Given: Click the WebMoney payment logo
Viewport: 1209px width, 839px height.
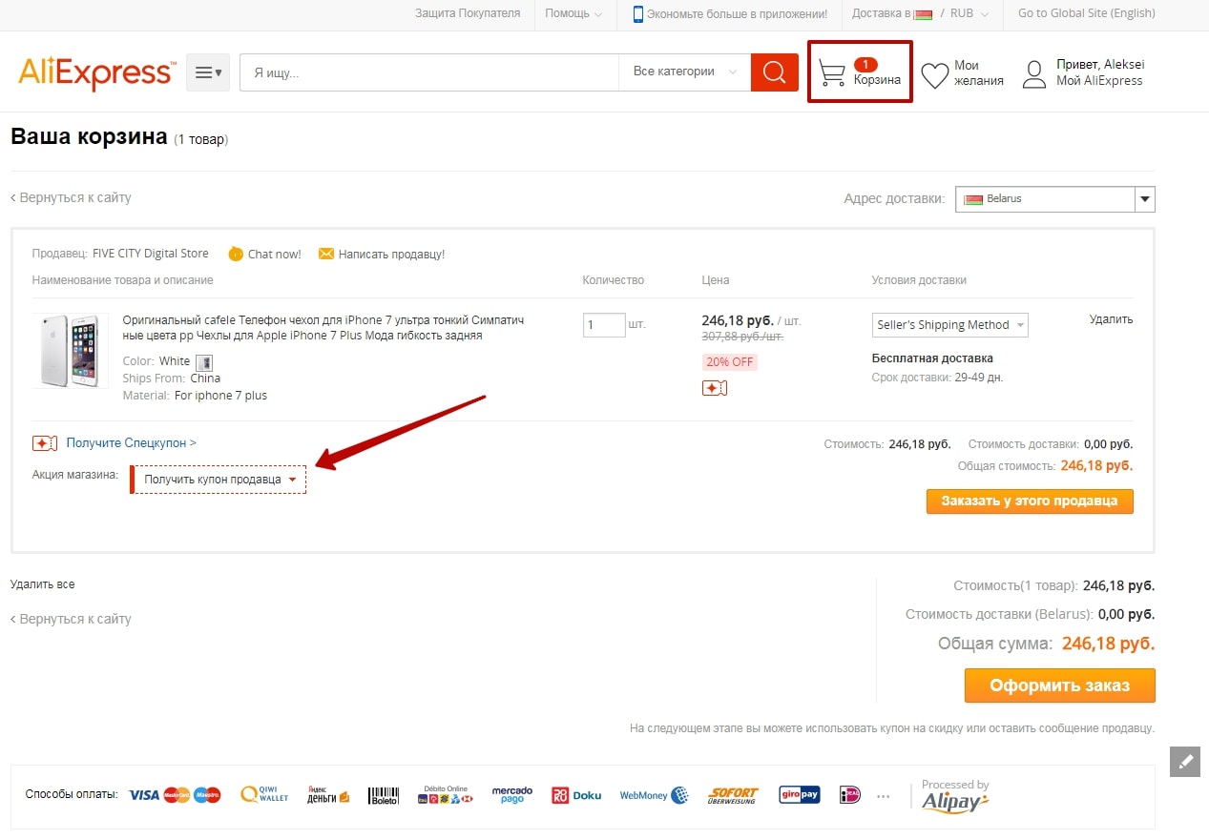Looking at the screenshot, I should coord(655,795).
